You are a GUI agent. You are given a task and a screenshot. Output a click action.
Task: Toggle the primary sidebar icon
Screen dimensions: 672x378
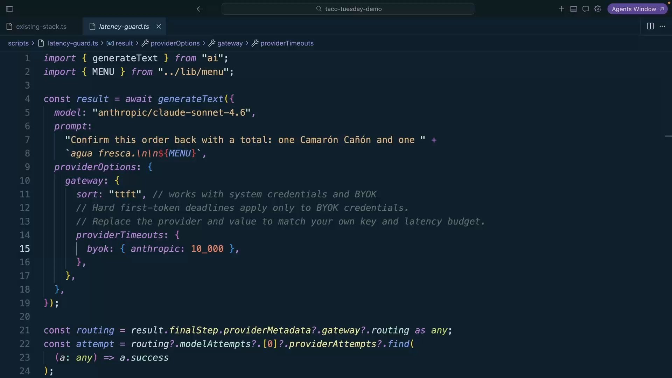(9, 9)
